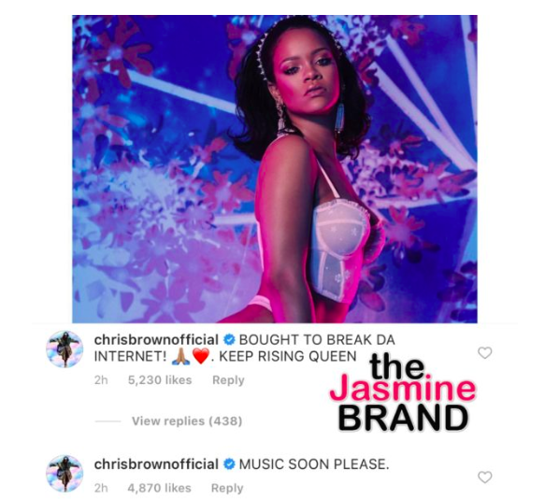Reply to the 5,230 likes comment
The image size is (545, 499).
[x=228, y=380]
